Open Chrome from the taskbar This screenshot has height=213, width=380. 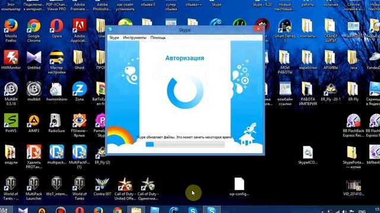click(118, 210)
